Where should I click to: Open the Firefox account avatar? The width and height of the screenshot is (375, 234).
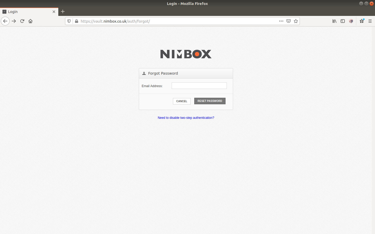(x=351, y=21)
